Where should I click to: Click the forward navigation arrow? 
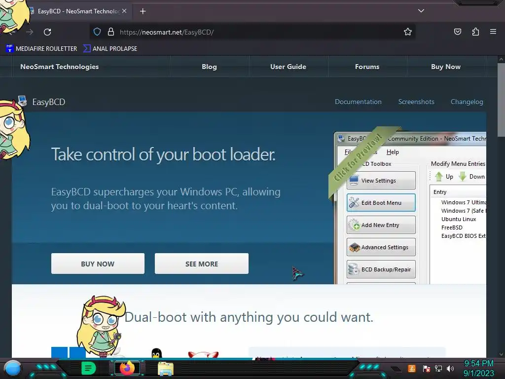(30, 32)
